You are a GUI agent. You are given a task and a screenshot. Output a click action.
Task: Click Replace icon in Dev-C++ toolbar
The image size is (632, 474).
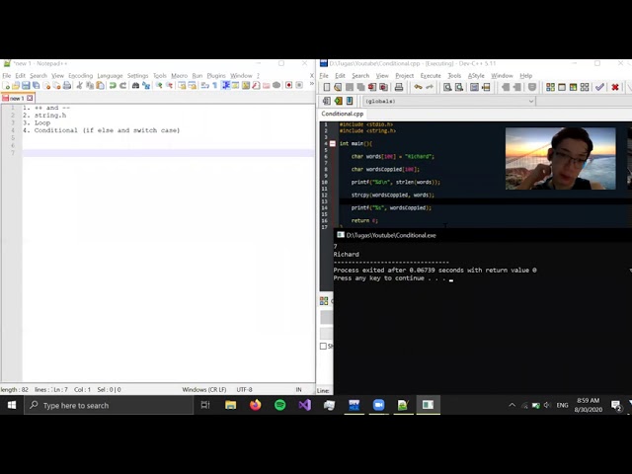(x=458, y=87)
